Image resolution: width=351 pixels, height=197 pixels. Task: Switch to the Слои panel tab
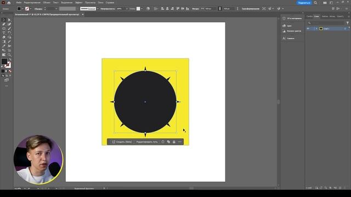pos(316,16)
